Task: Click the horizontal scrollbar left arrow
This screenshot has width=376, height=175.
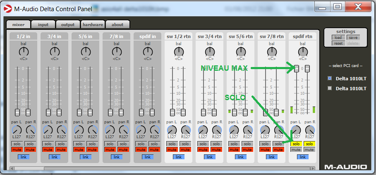Action: point(12,168)
